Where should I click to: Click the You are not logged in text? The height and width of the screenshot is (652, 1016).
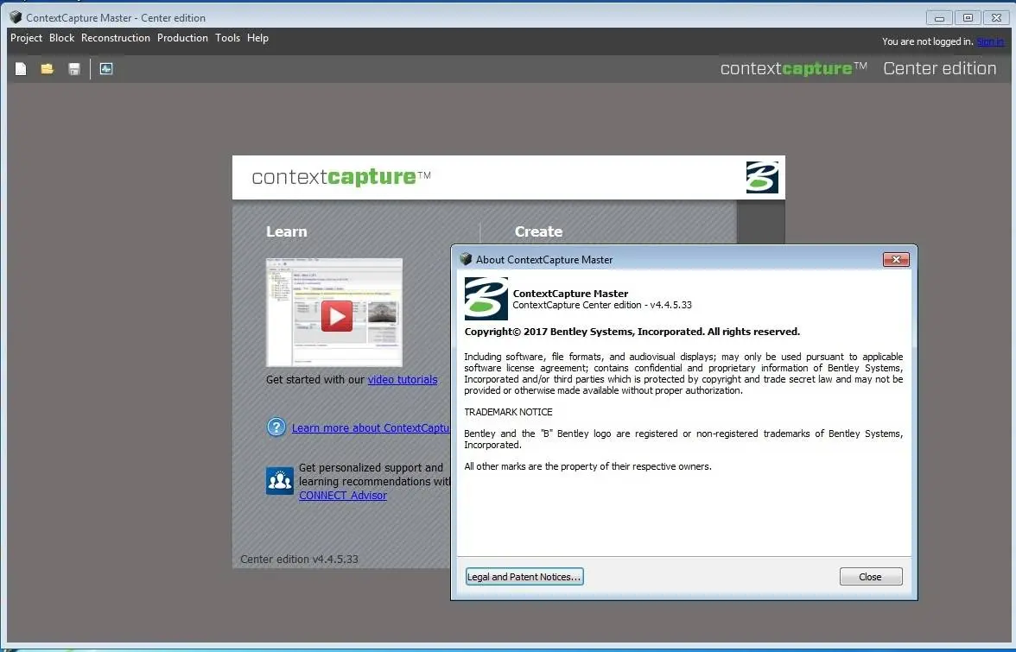tap(927, 41)
